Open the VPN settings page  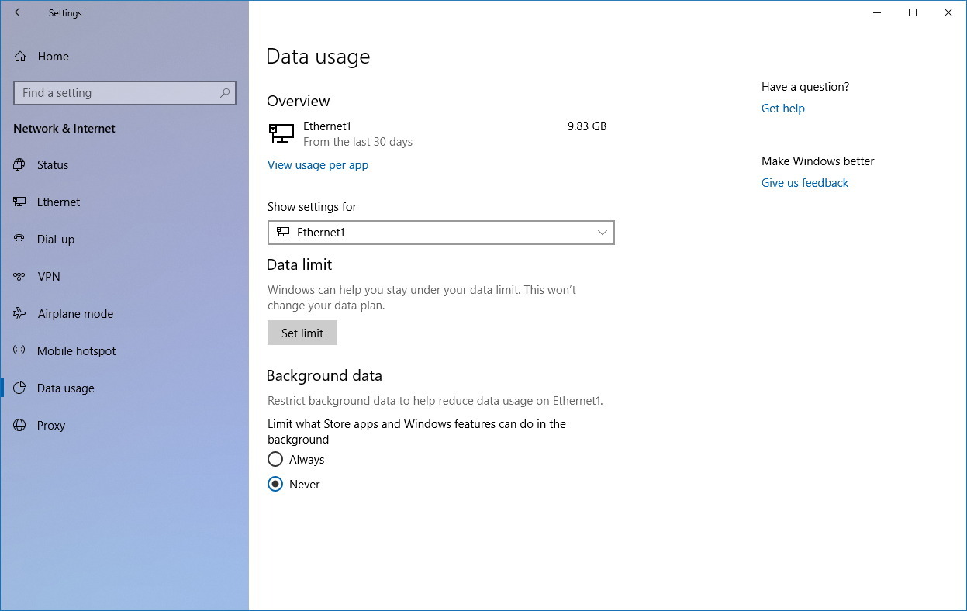click(124, 277)
